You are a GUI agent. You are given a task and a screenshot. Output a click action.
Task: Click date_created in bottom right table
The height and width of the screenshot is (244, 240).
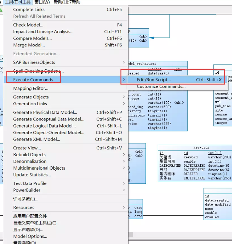pyautogui.click(x=217, y=200)
